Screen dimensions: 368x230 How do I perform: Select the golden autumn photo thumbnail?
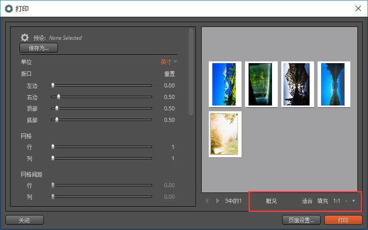tap(225, 134)
